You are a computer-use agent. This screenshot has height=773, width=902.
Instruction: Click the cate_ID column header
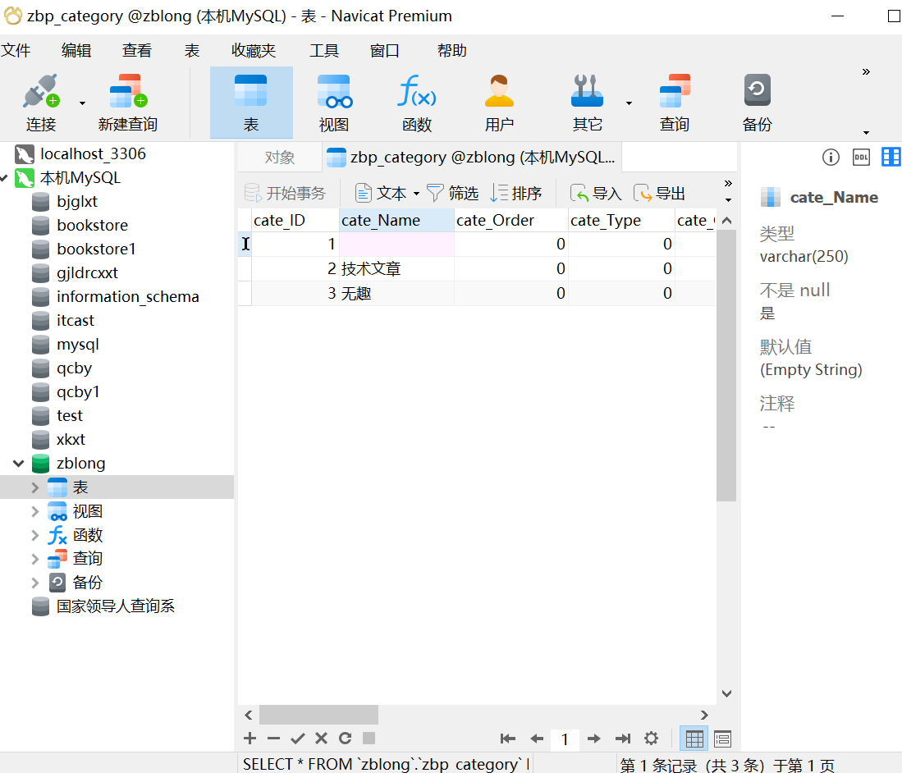[x=295, y=220]
